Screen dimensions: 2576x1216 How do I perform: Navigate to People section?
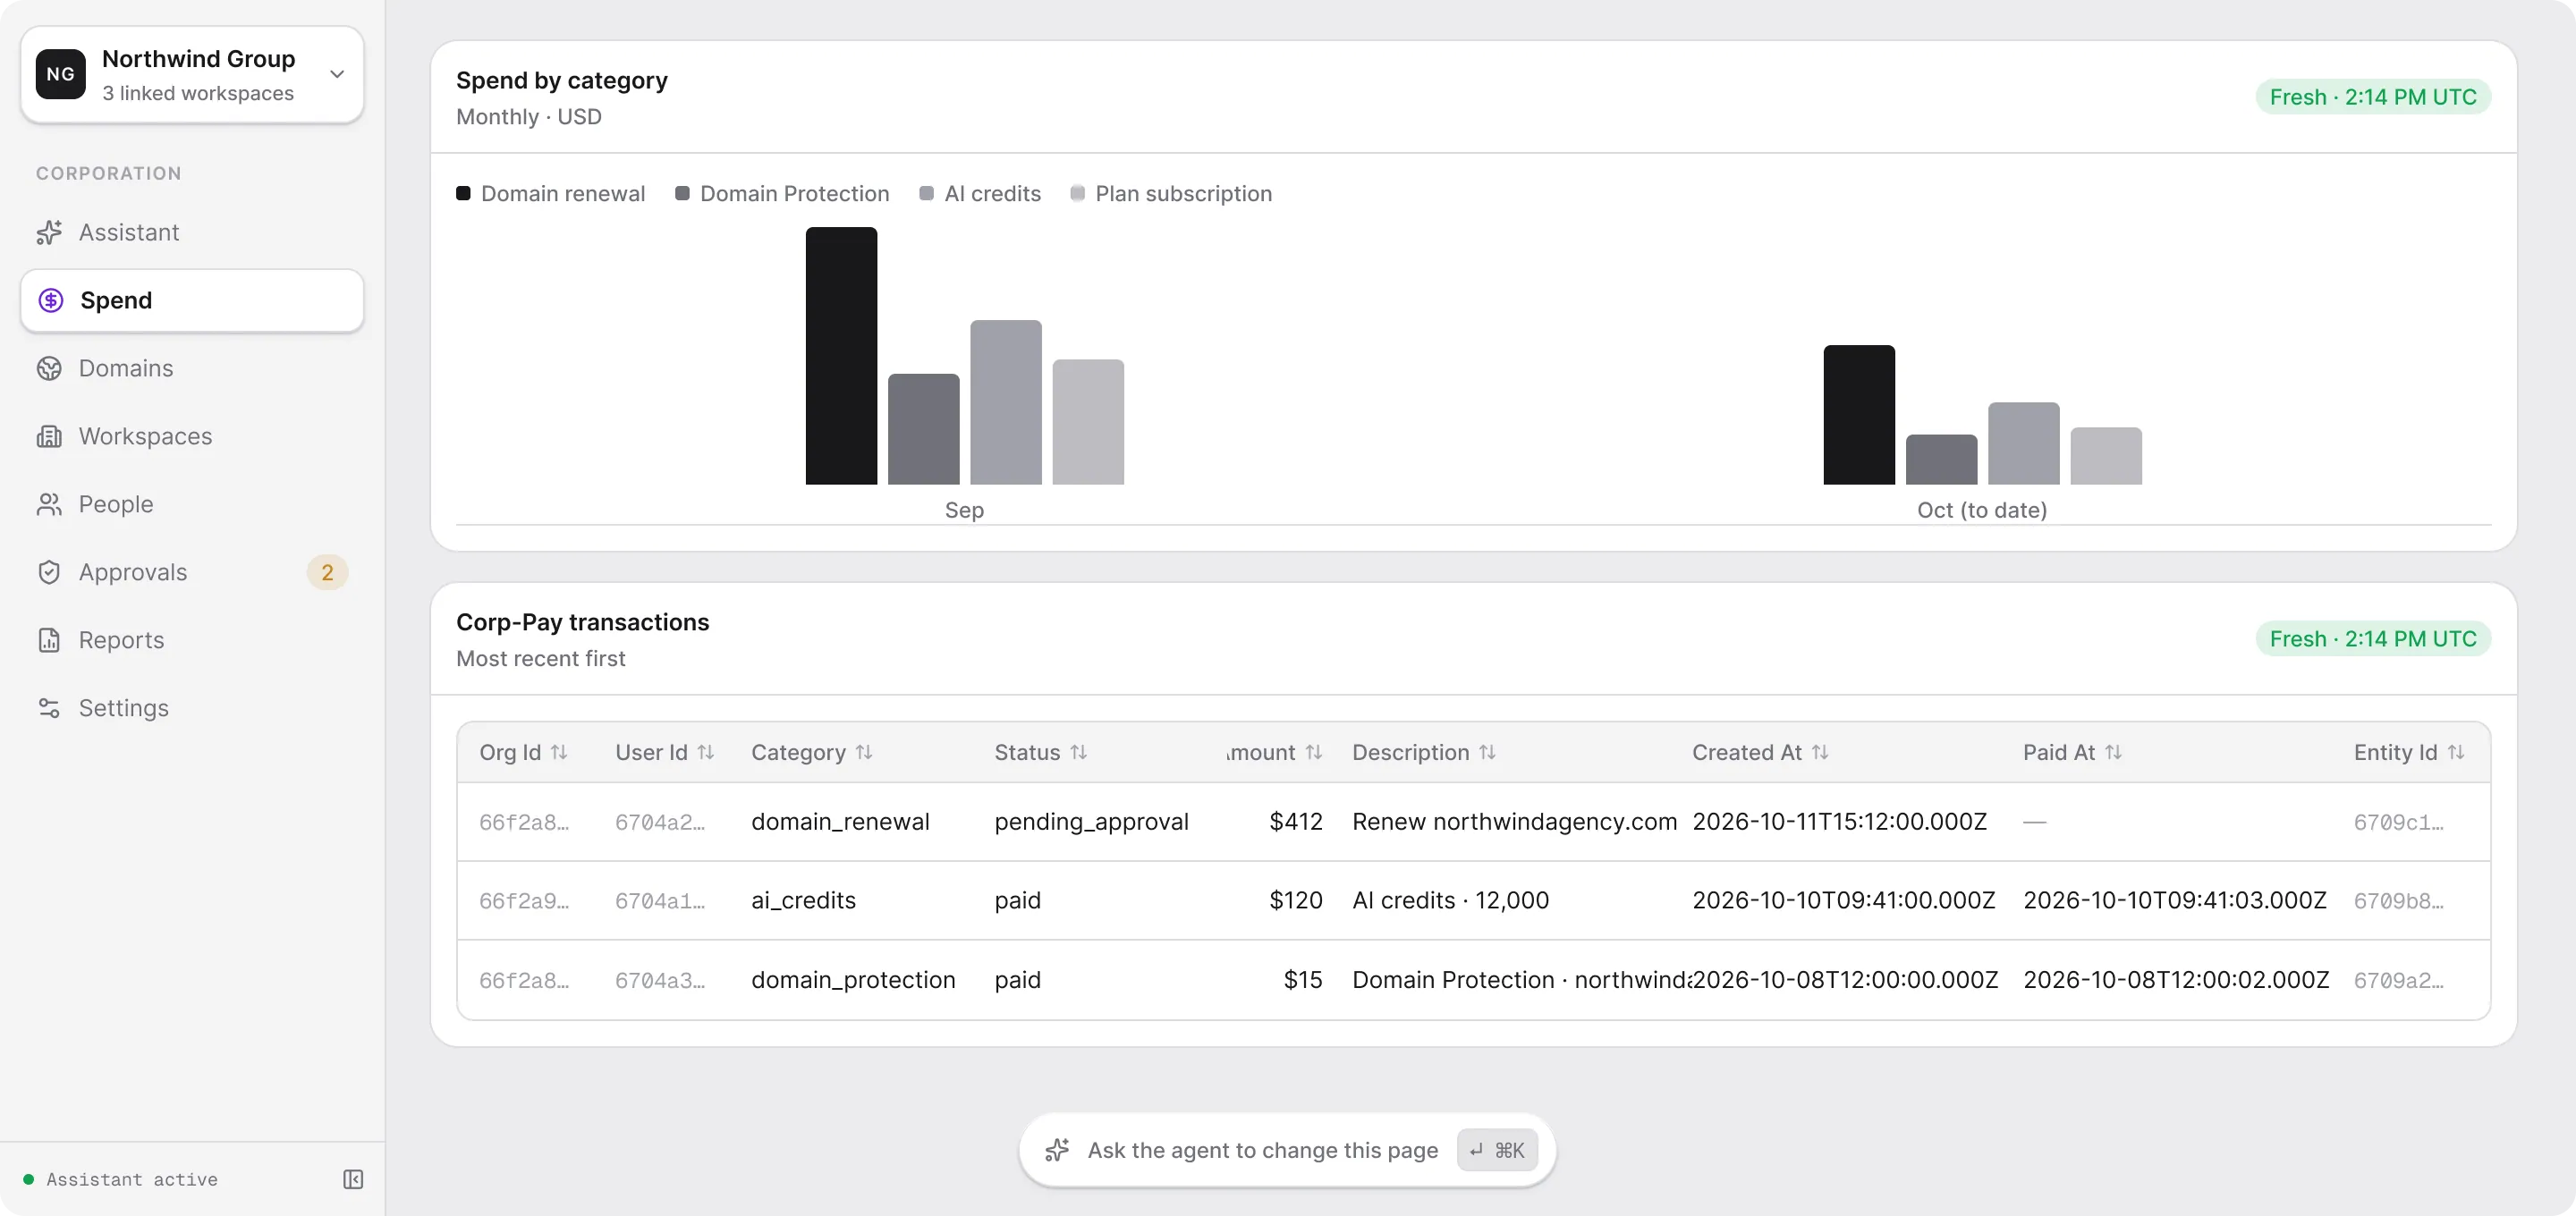click(x=192, y=504)
